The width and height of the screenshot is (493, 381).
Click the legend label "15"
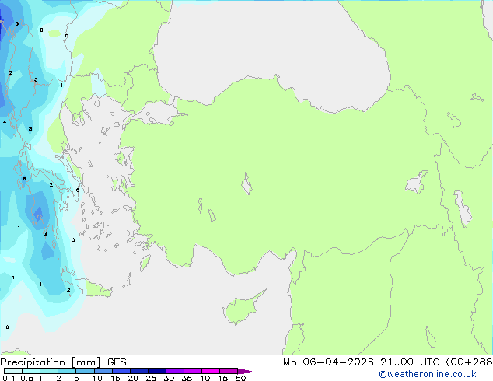115,378
